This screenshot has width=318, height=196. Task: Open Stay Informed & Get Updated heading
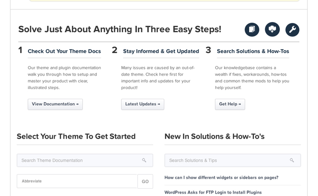coord(161,51)
